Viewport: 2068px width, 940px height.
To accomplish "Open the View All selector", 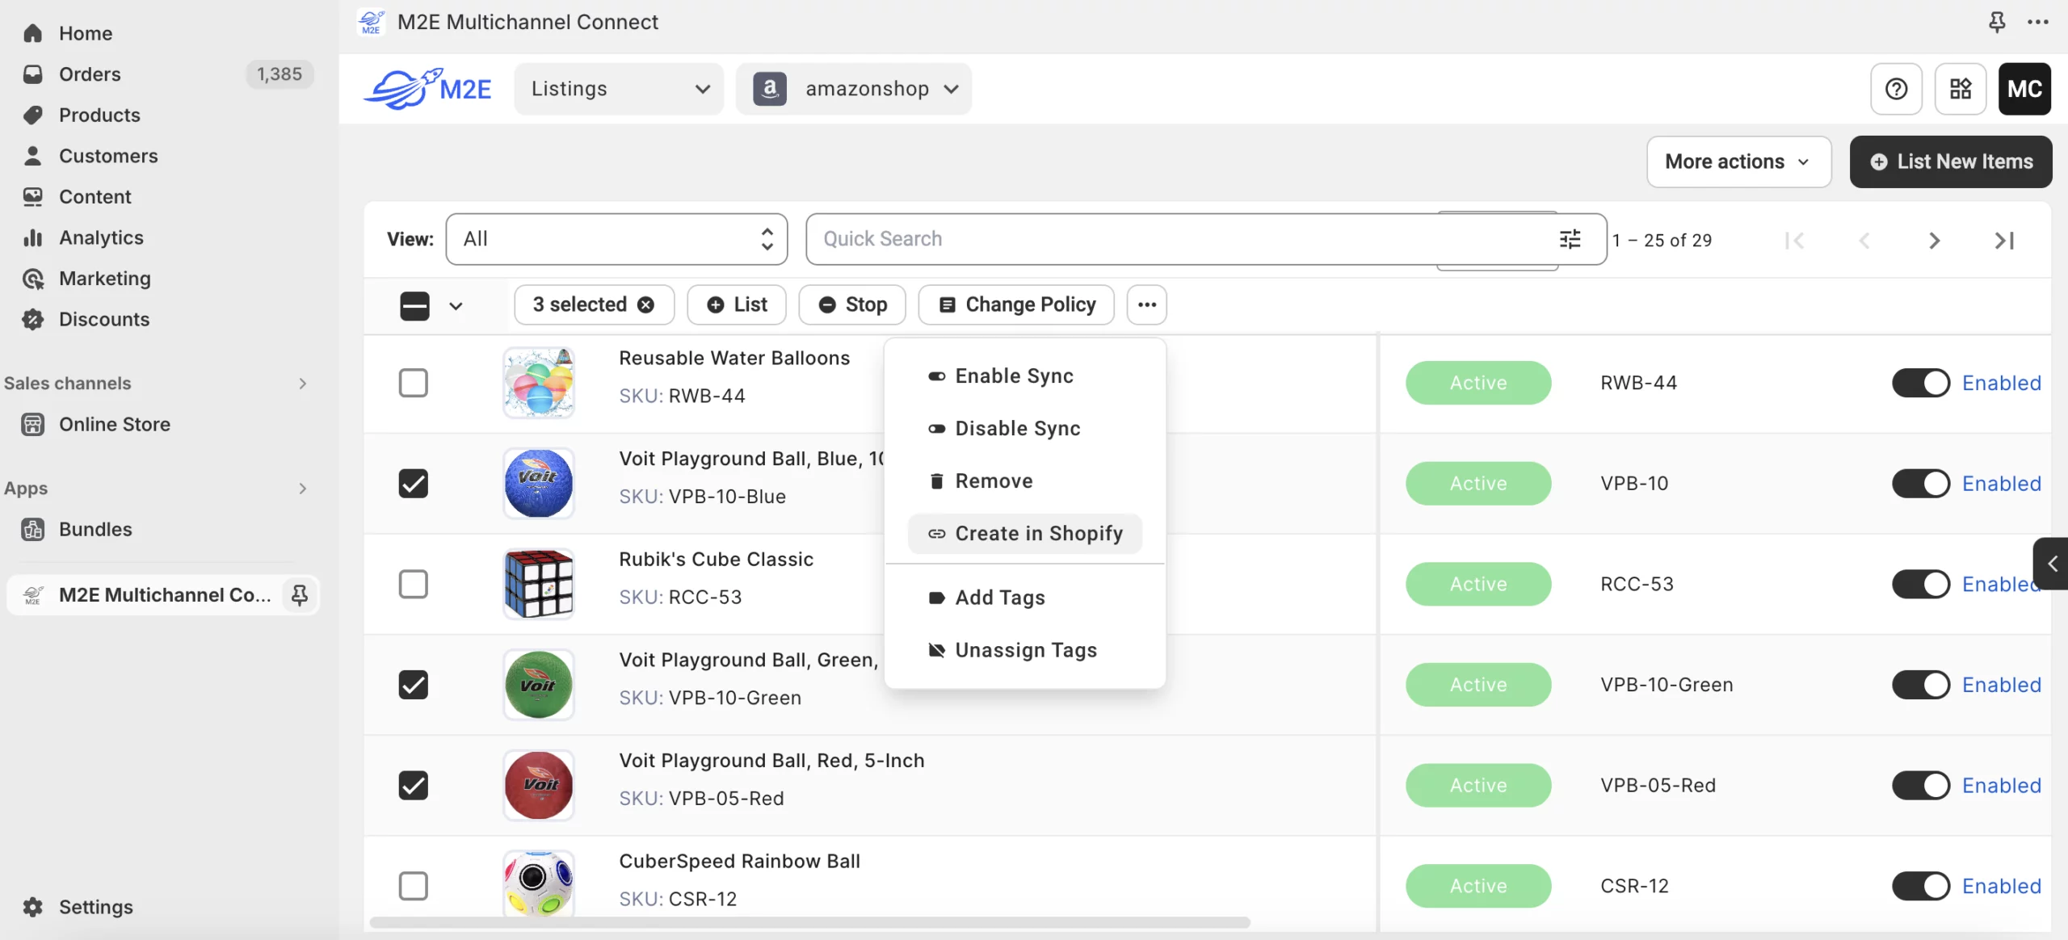I will click(616, 239).
